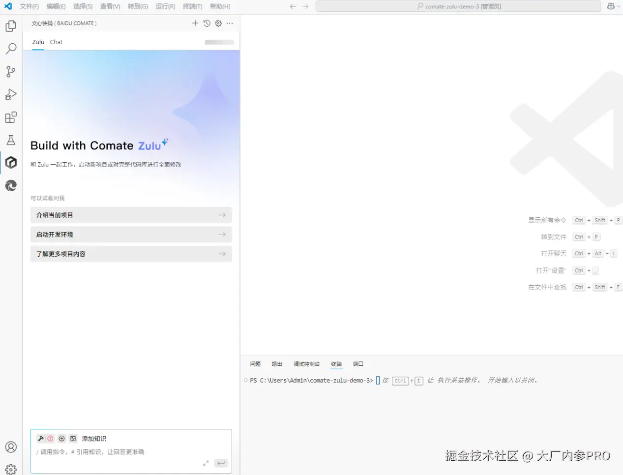Click the 显示所有命令 shortcut hint
Screen dimensions: 623x475
coord(547,220)
